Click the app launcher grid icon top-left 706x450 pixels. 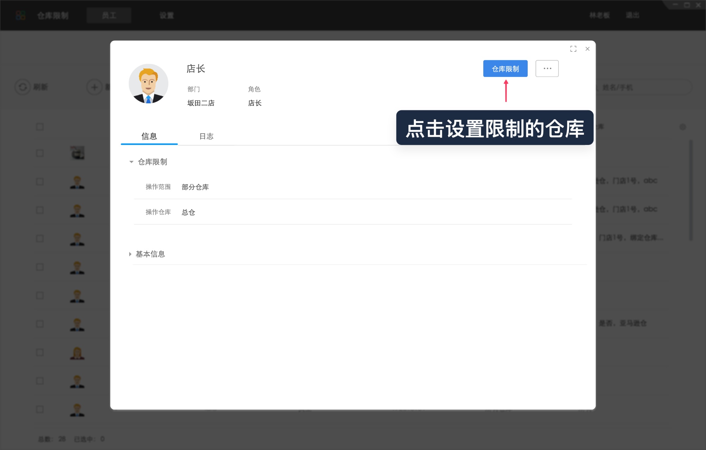click(20, 15)
